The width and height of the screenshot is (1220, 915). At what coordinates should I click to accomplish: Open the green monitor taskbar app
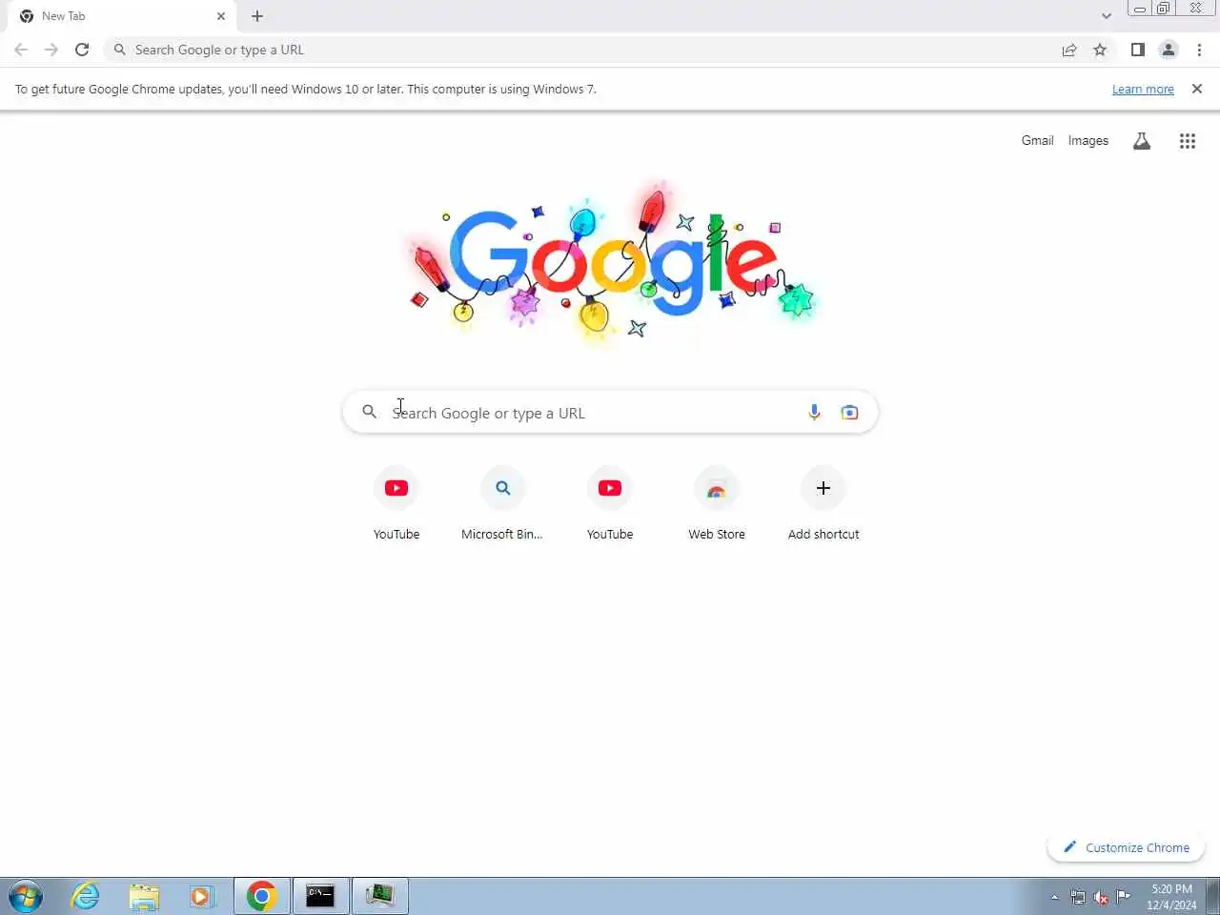pyautogui.click(x=379, y=896)
